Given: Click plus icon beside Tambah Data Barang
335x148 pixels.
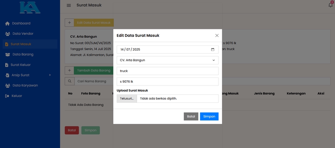Looking at the screenshot, I should [x=69, y=71].
